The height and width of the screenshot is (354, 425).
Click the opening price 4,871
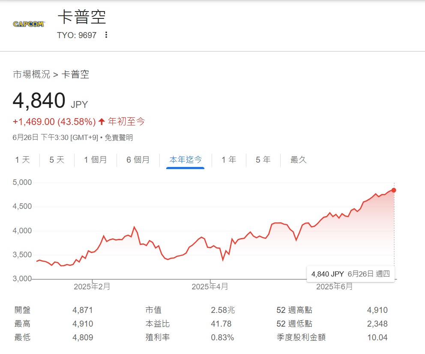(x=83, y=310)
